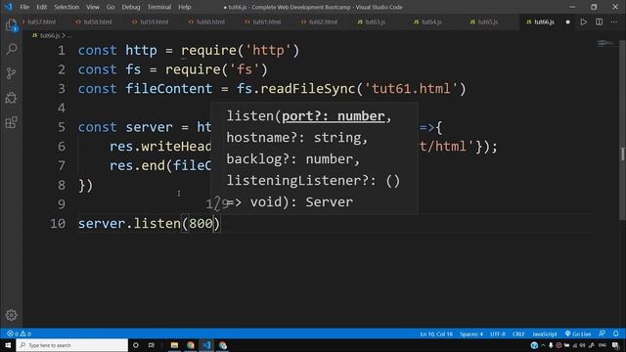The image size is (626, 352).
Task: Show hidden system tray icons with the chevron
Action: click(x=543, y=345)
